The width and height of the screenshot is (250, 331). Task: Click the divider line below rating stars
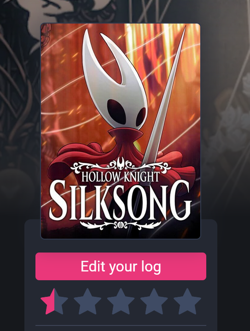coord(121,325)
